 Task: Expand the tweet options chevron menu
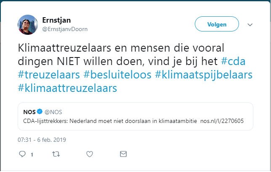click(x=250, y=25)
